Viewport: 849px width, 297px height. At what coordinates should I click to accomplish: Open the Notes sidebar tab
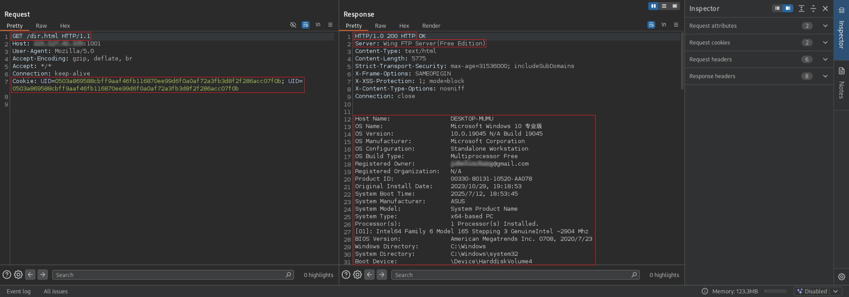point(841,84)
